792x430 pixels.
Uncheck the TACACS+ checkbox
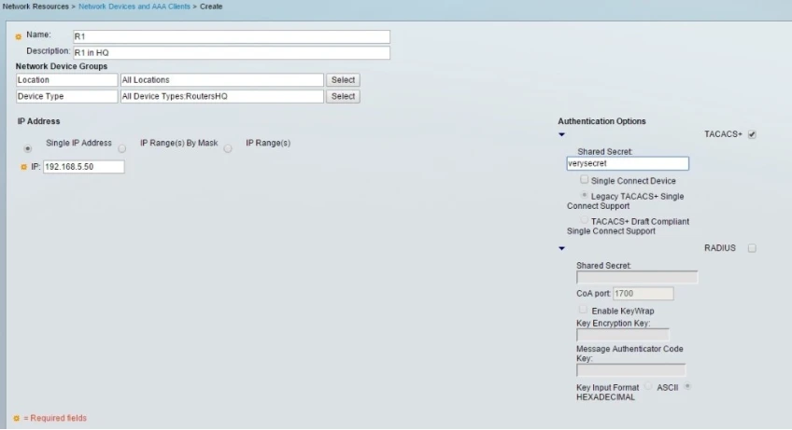[752, 134]
